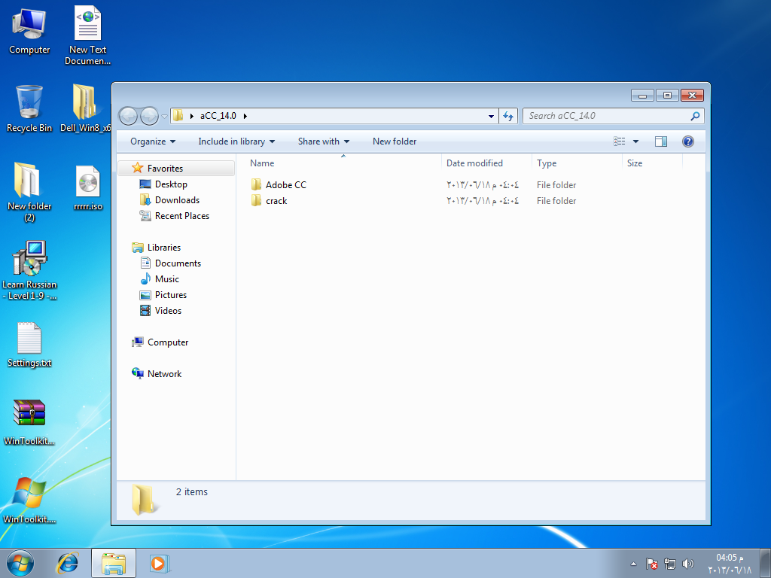Image resolution: width=771 pixels, height=578 pixels.
Task: Launch Internet Explorer from the taskbar
Action: pos(67,563)
